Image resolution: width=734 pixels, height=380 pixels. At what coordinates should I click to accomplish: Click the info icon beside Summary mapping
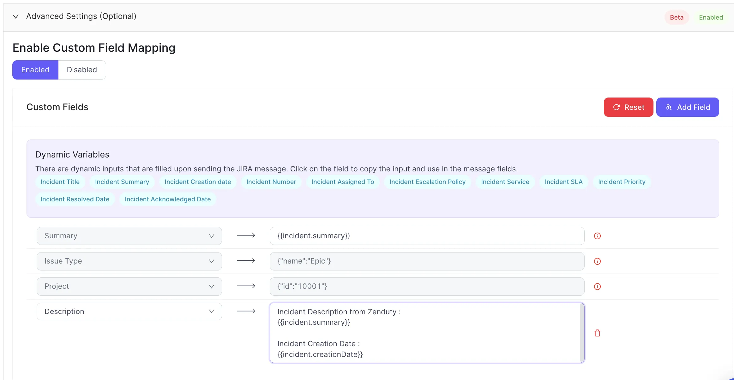click(x=597, y=236)
